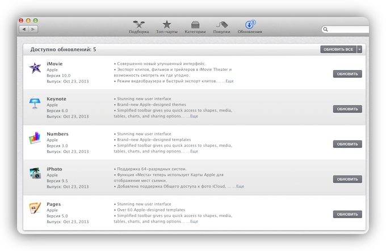Click the Keynote podium app icon
The height and width of the screenshot is (251, 386).
[35, 103]
